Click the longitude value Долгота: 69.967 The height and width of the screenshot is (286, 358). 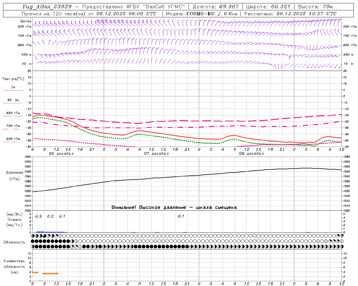click(216, 7)
